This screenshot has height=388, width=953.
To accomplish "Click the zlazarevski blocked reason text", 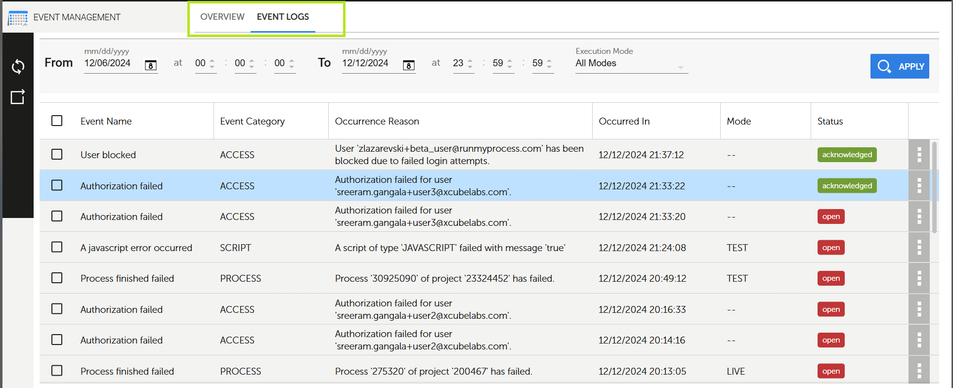I will (x=459, y=155).
